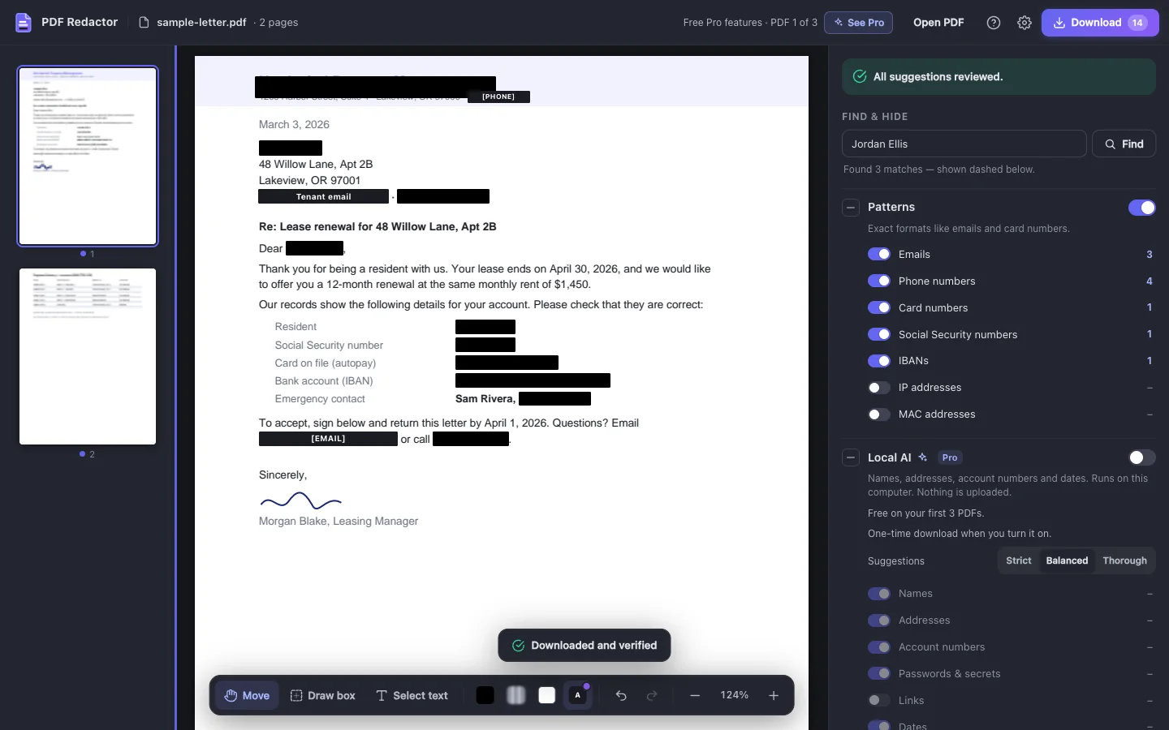
Task: Click the sample-letter.pdf file icon
Action: pyautogui.click(x=144, y=23)
